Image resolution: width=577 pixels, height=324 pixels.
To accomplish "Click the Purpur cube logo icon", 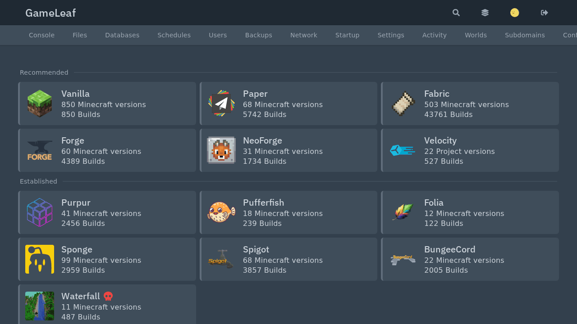I will pos(40,212).
